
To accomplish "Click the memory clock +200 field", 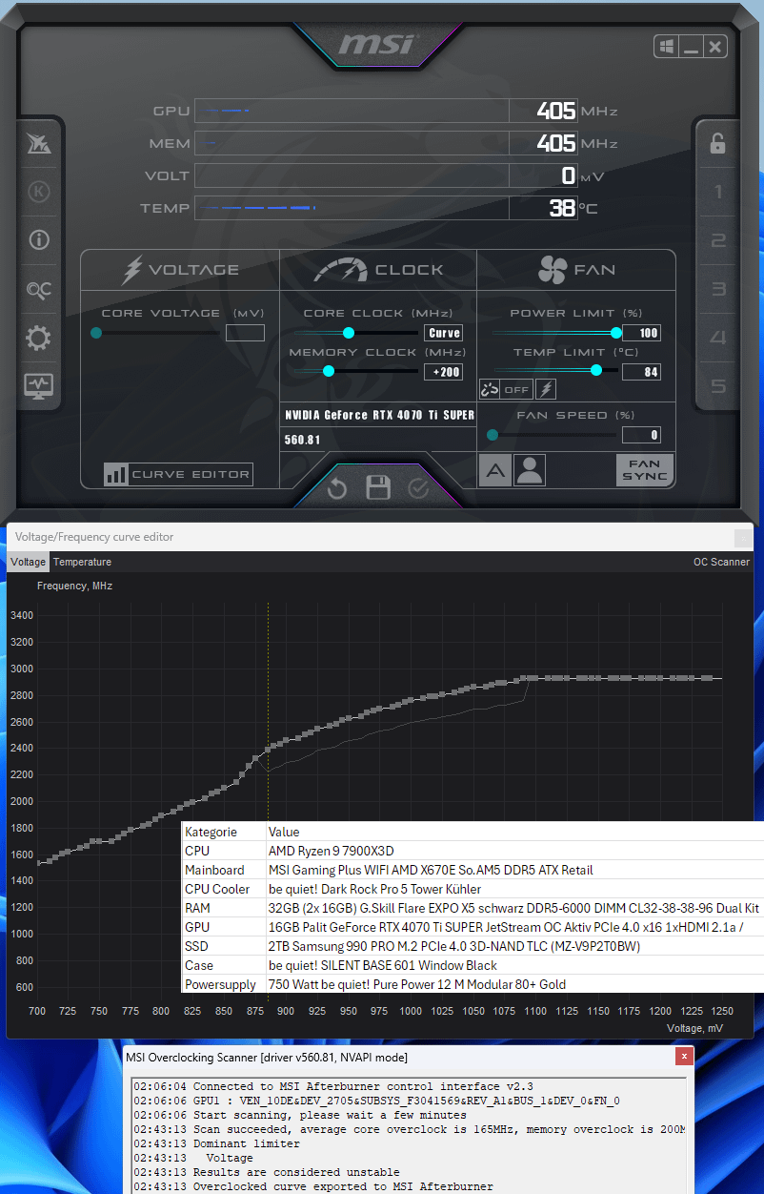I will (444, 372).
